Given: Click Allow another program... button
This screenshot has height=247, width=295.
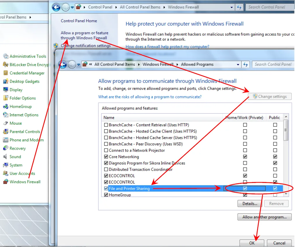Looking at the screenshot, I should coord(265,217).
